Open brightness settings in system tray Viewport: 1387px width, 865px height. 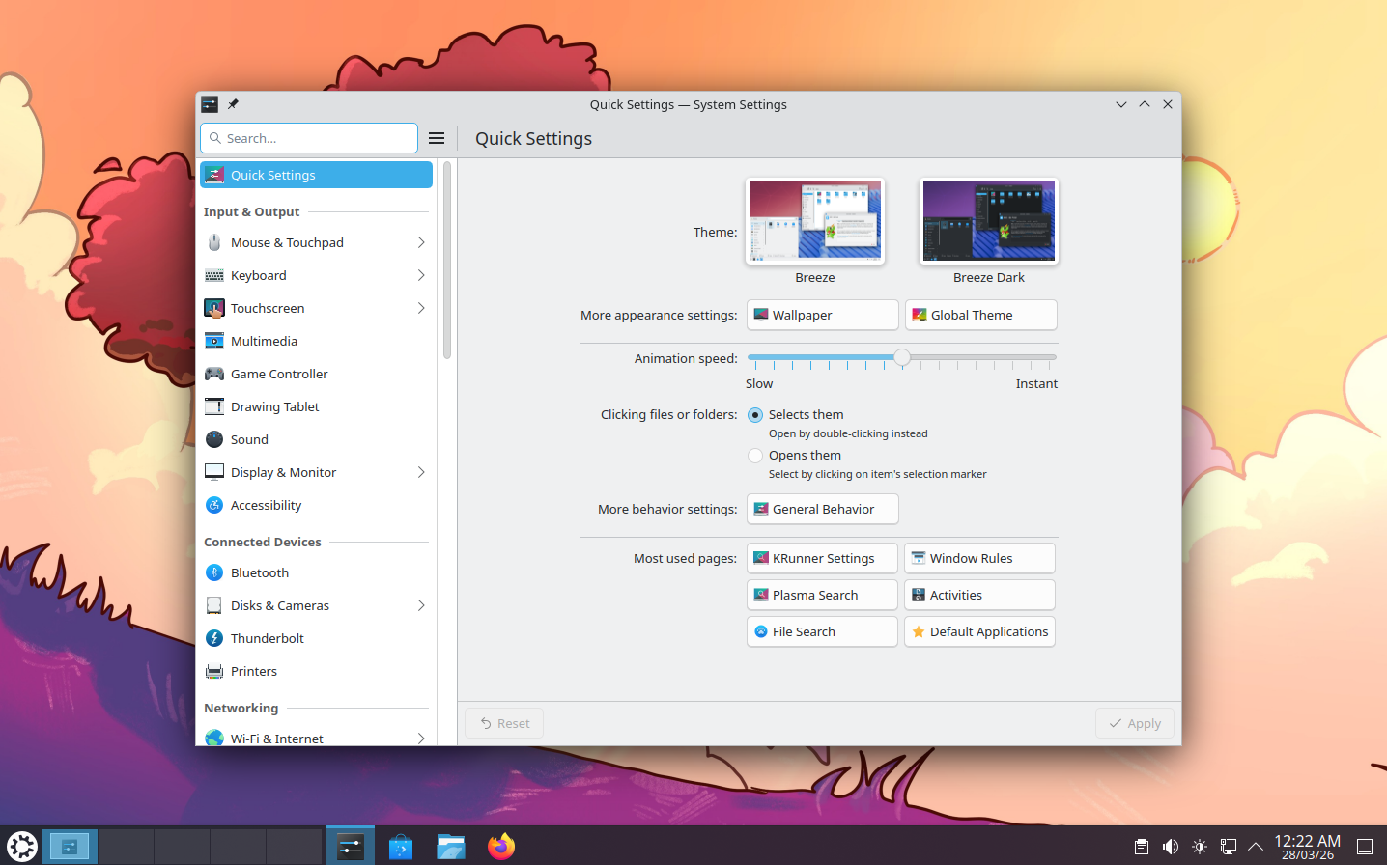point(1200,847)
